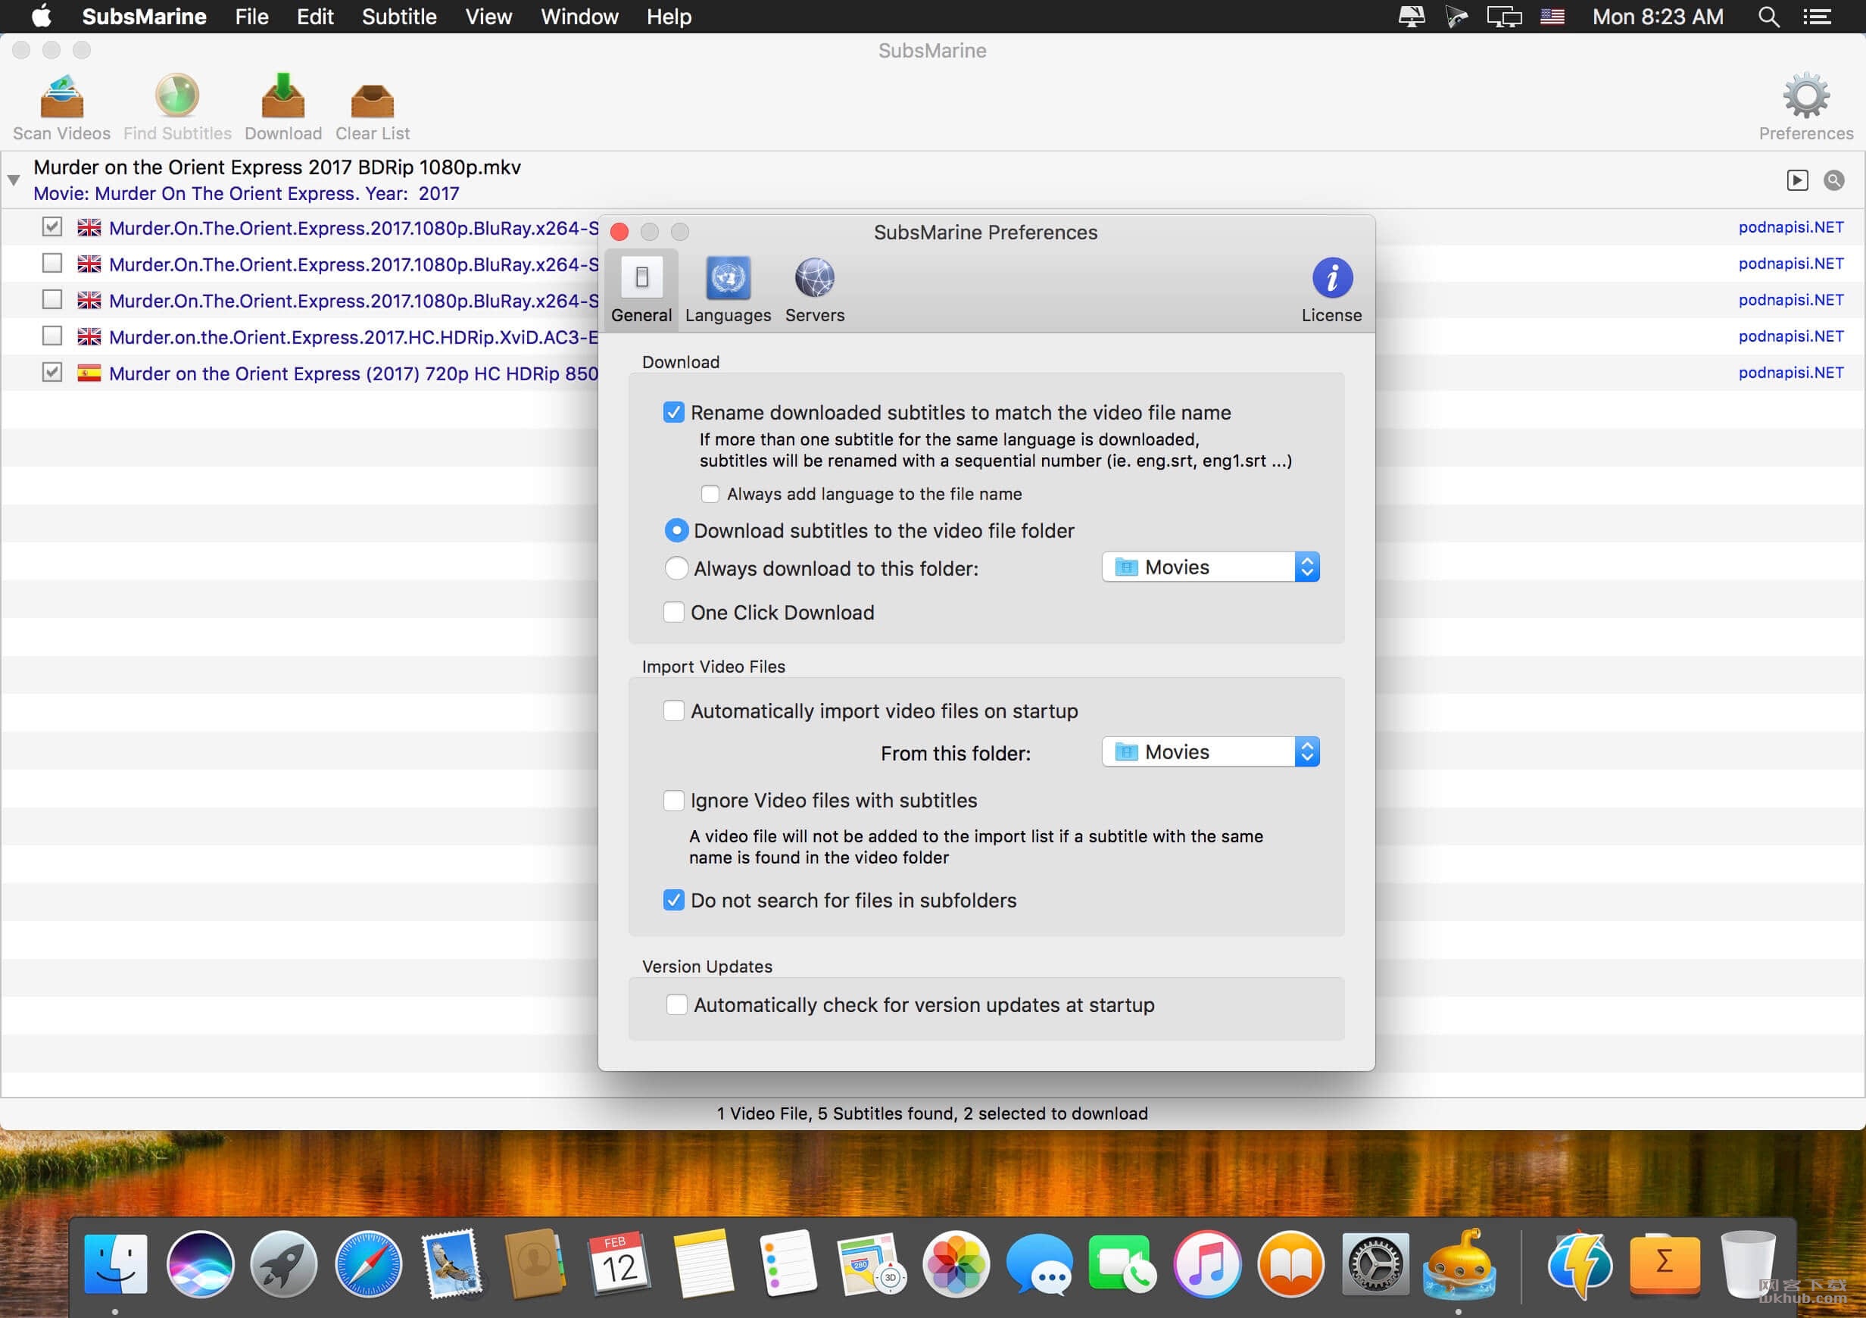The height and width of the screenshot is (1318, 1866).
Task: Click the clock showing Mon 8:23 AM
Action: 1657,16
